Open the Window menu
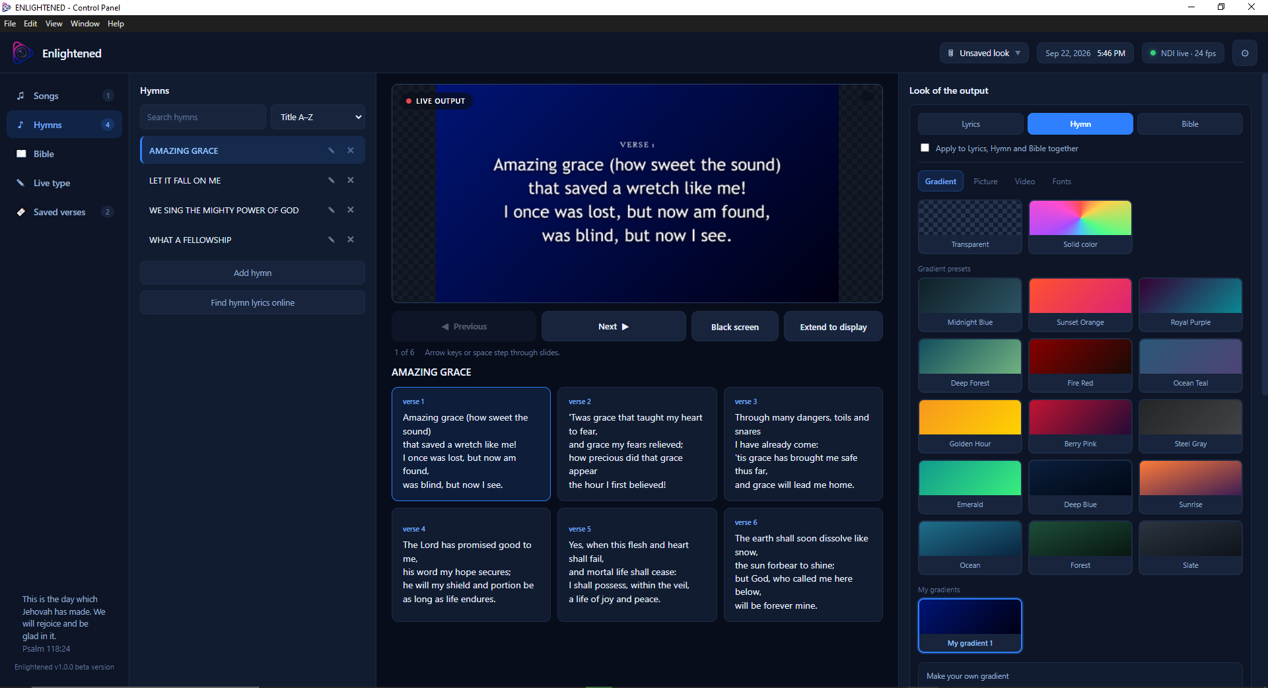Image resolution: width=1268 pixels, height=688 pixels. point(85,24)
